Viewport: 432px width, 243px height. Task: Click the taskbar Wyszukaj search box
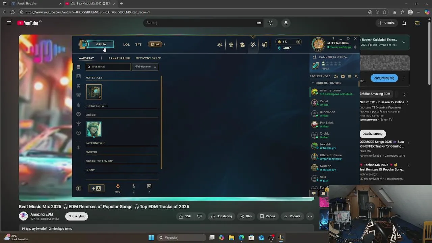(182, 238)
